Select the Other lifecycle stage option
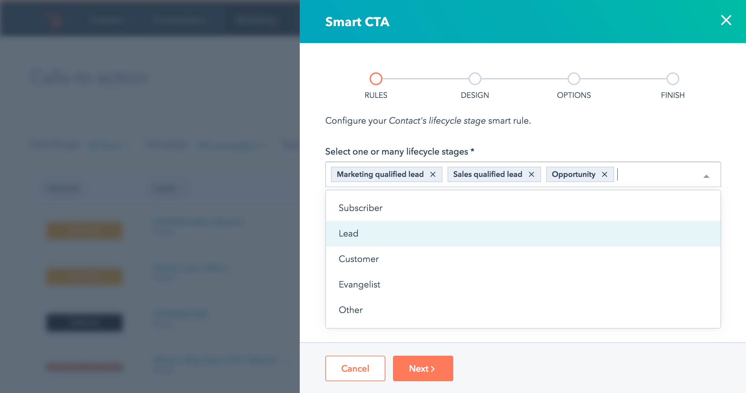Screen dimensions: 746x393 (x=350, y=309)
